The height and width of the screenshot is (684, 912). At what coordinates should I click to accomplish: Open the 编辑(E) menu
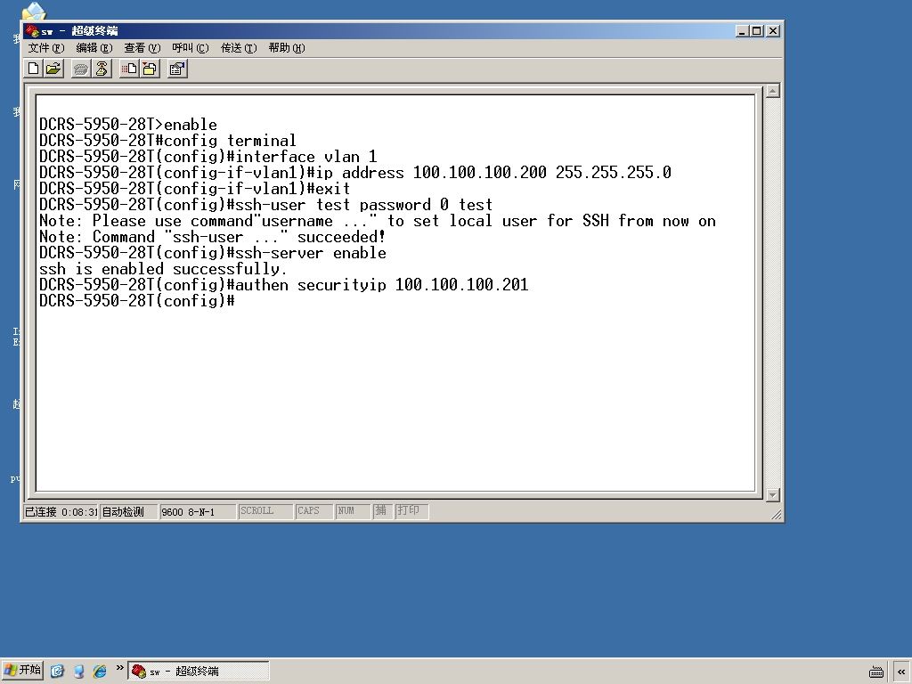click(x=94, y=48)
